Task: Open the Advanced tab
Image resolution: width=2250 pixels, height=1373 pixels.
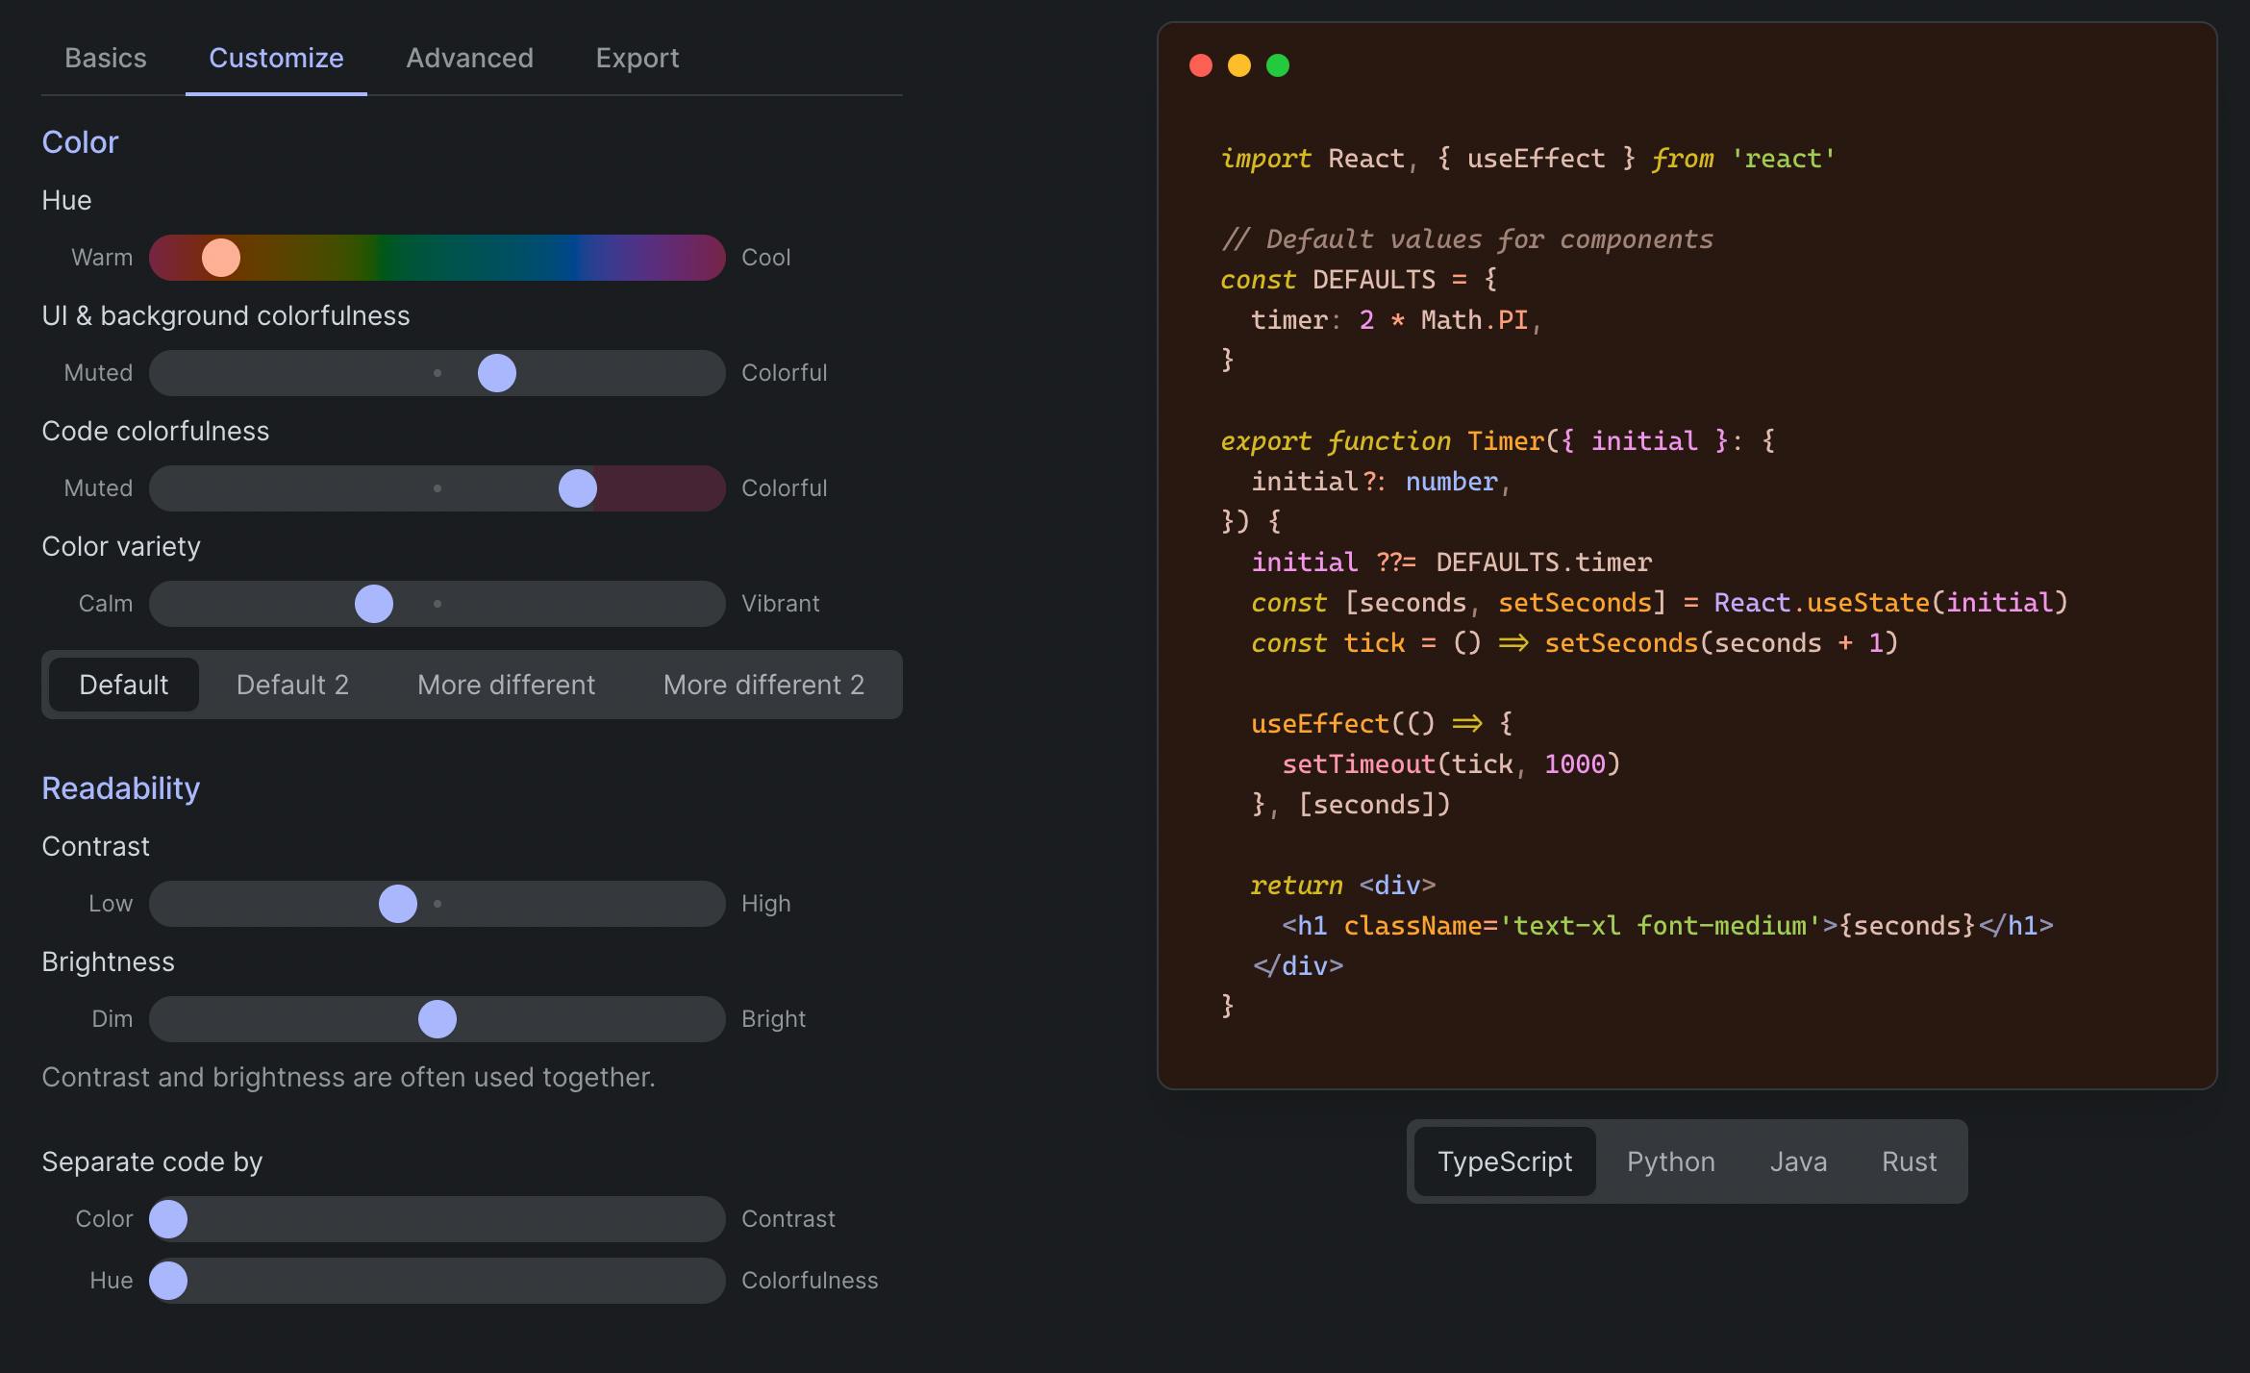Action: [469, 58]
